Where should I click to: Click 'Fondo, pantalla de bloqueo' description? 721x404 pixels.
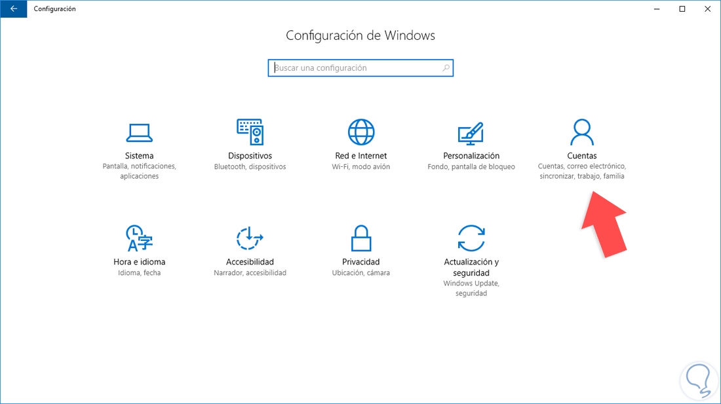(x=471, y=167)
